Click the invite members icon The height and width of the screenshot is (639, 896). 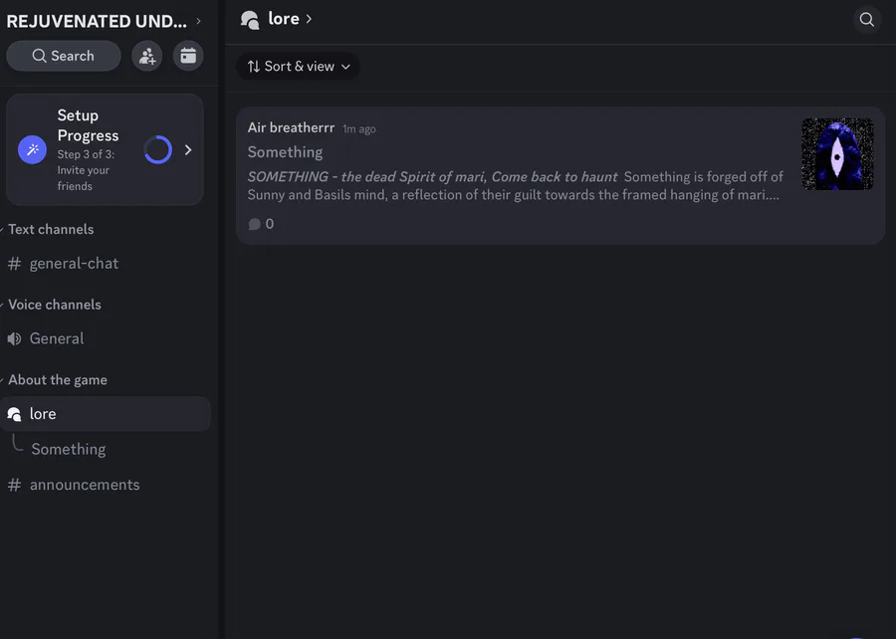[x=147, y=56]
